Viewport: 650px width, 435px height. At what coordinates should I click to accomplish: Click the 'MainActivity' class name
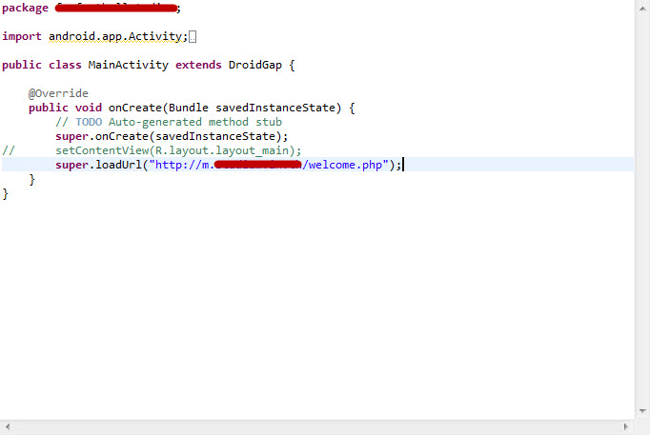[x=128, y=65]
